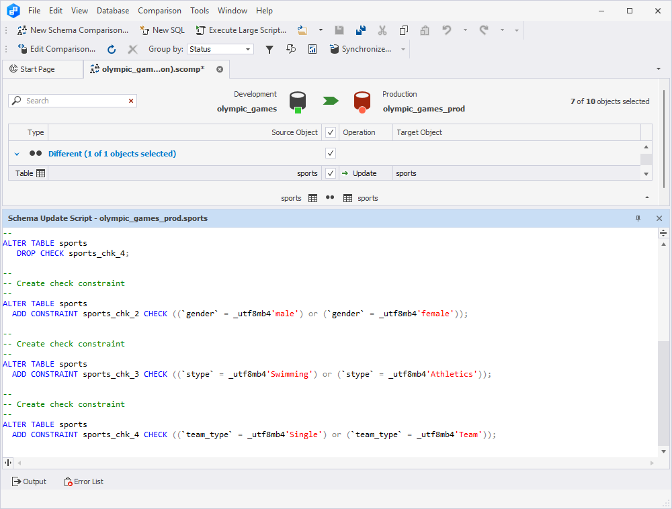Image resolution: width=672 pixels, height=509 pixels.
Task: Open the Output panel
Action: coord(29,481)
